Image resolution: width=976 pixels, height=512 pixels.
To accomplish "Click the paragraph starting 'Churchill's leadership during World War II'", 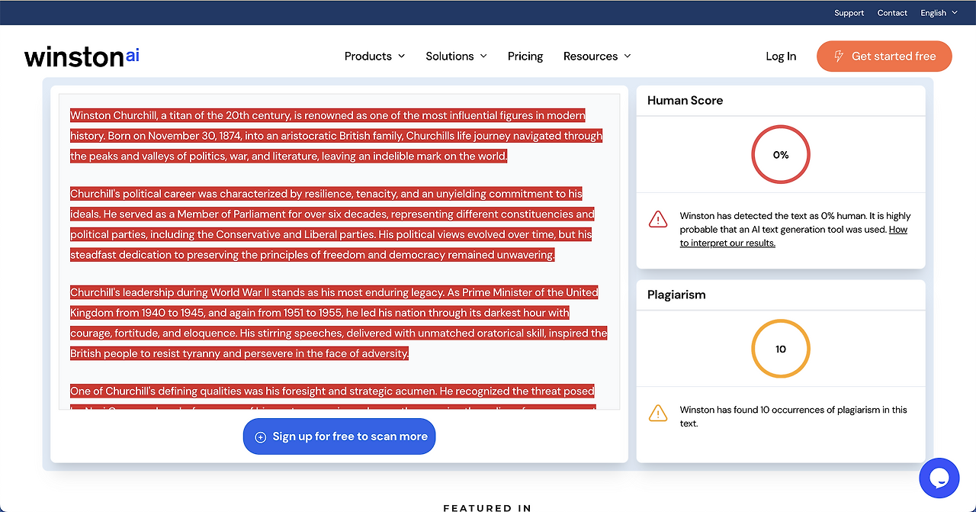I will pyautogui.click(x=339, y=323).
